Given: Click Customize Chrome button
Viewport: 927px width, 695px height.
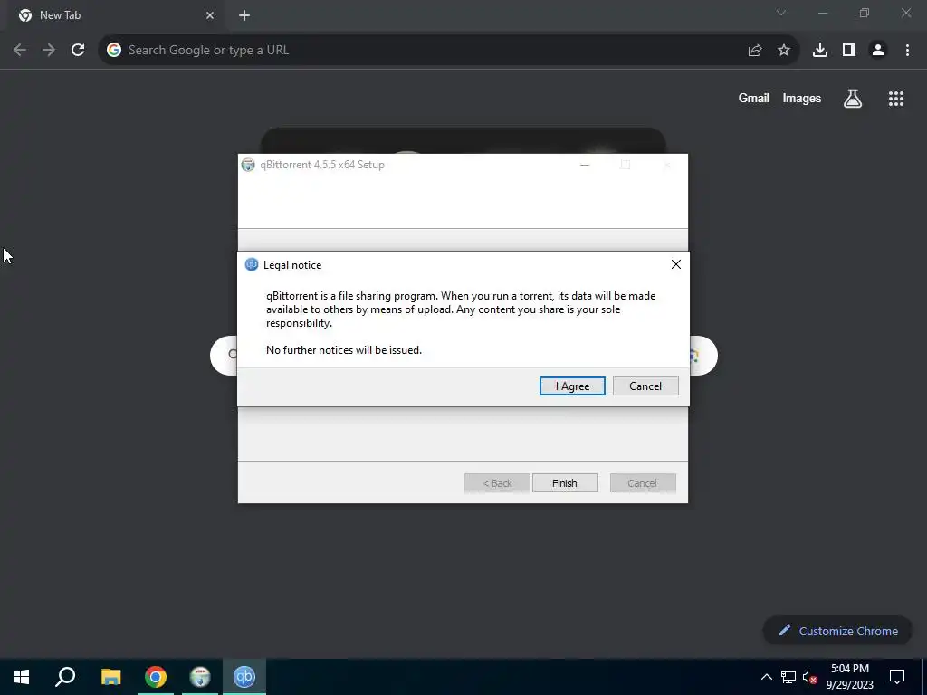Looking at the screenshot, I should click(837, 631).
